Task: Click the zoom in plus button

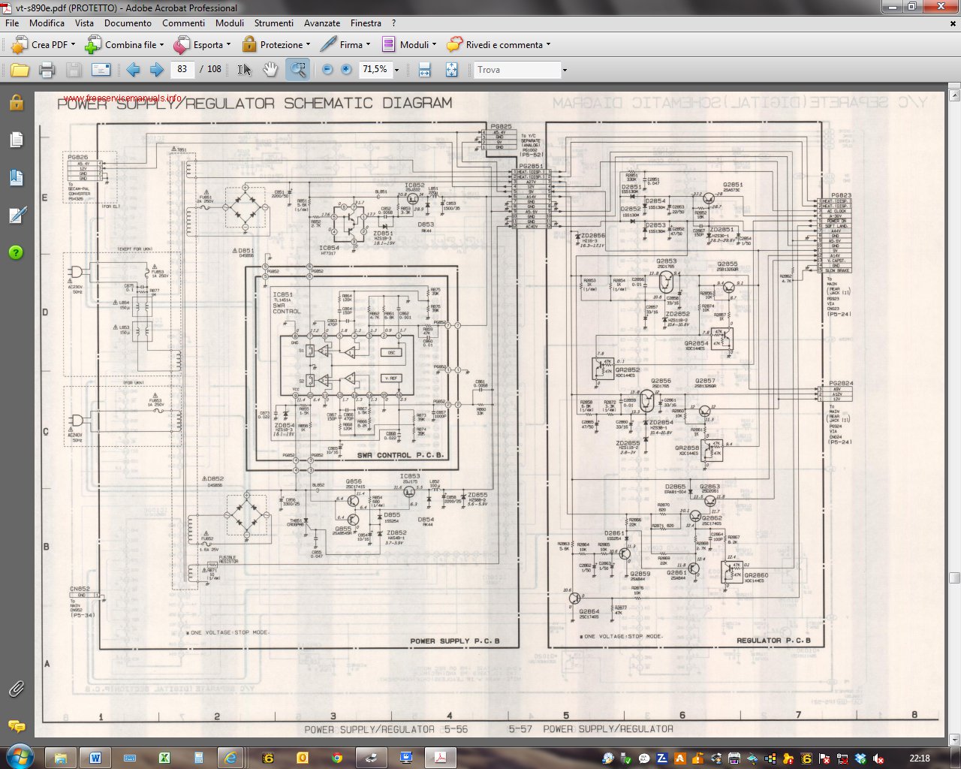Action: 346,70
